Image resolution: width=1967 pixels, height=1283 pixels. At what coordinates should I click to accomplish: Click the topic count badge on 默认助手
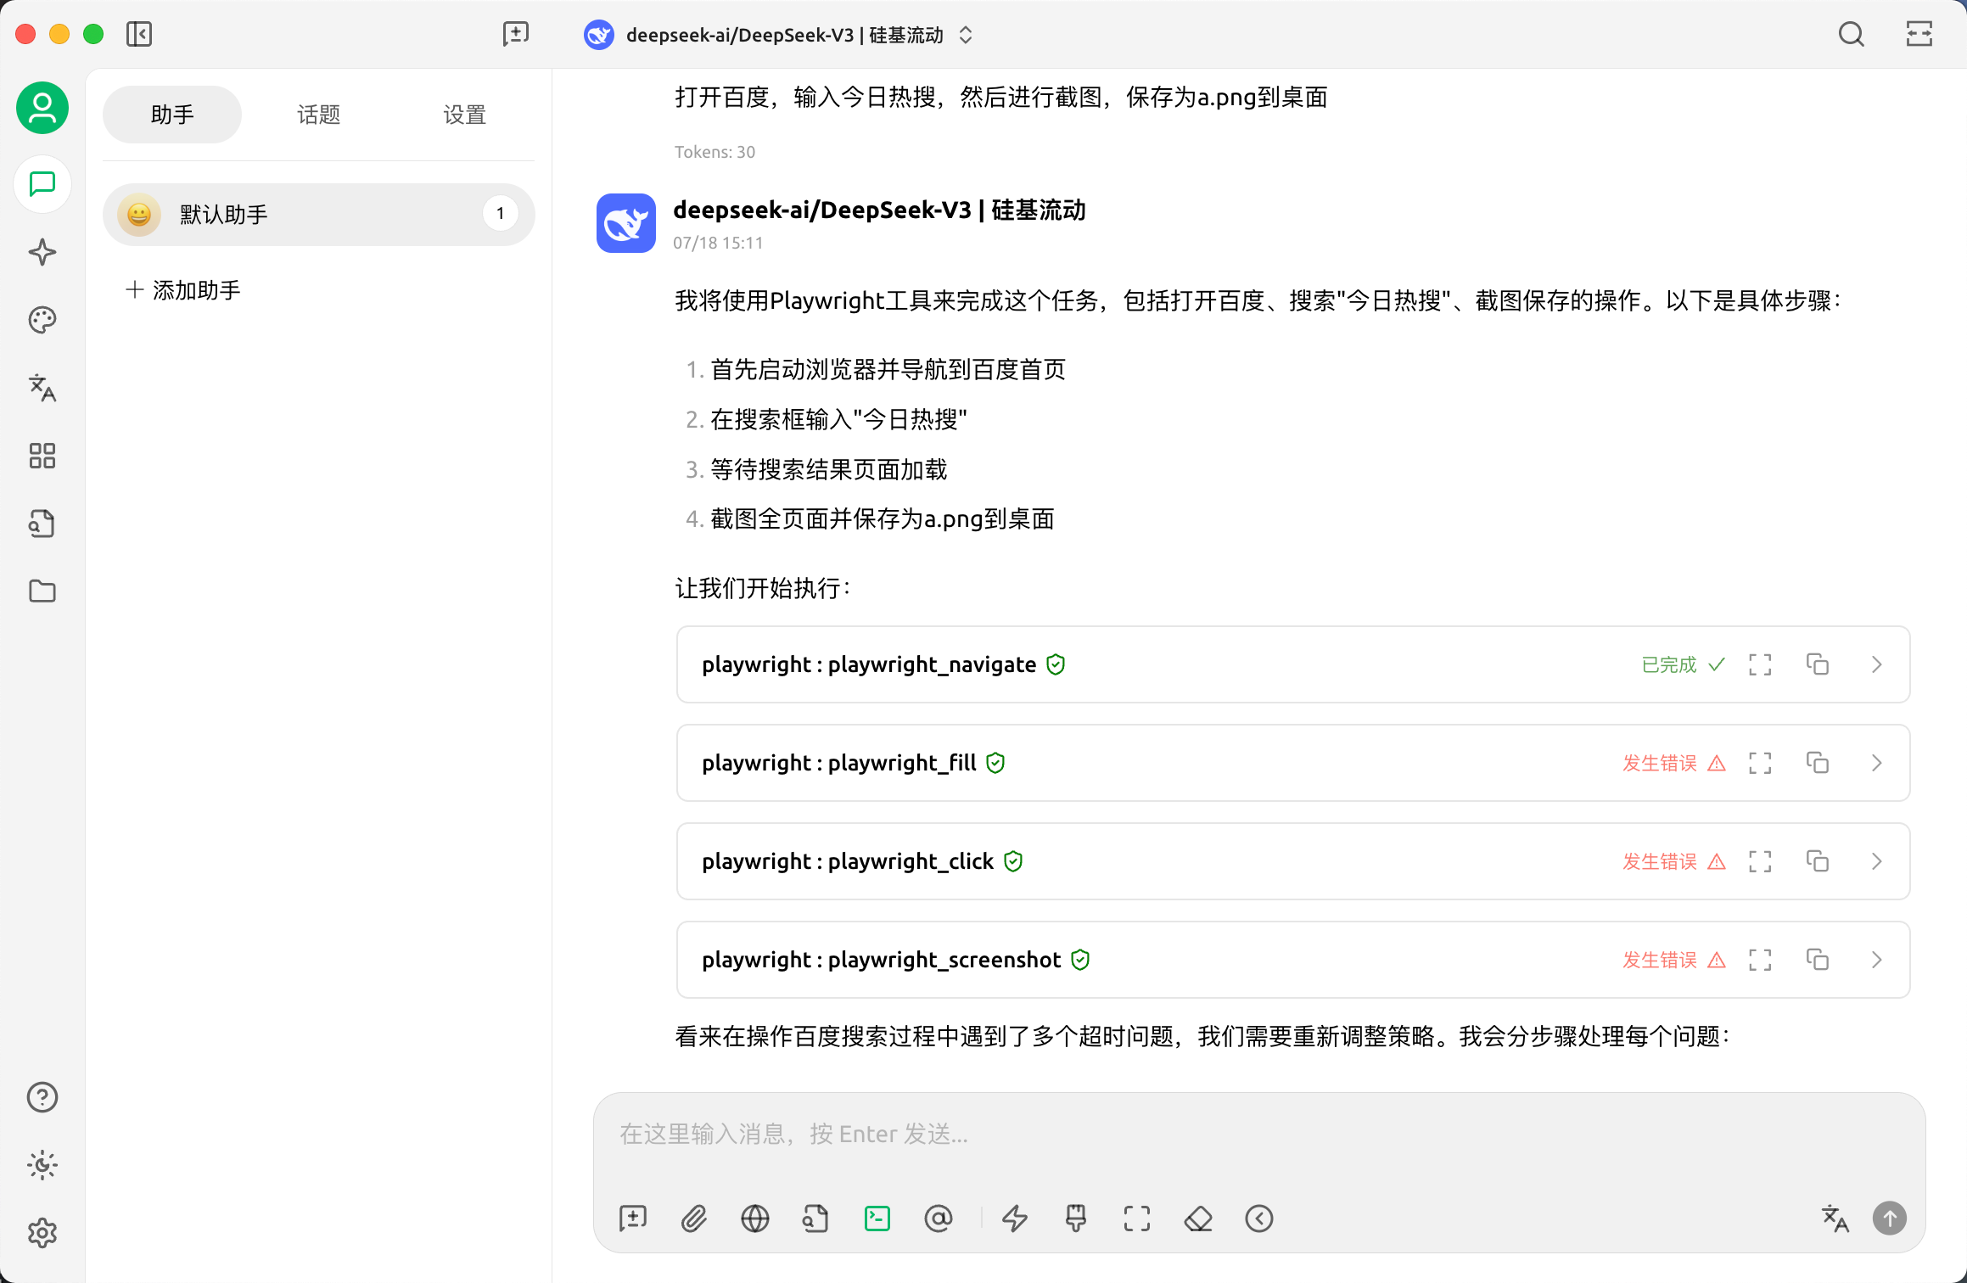(501, 214)
